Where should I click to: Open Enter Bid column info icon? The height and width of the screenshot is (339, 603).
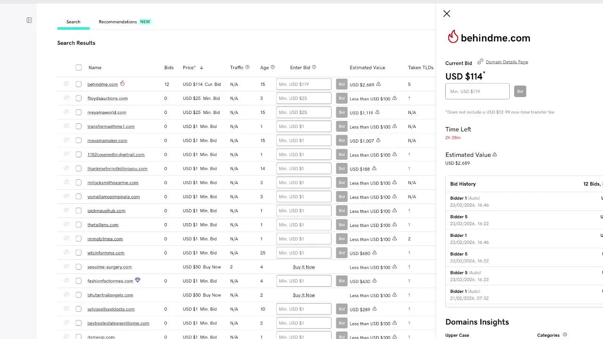pos(314,67)
